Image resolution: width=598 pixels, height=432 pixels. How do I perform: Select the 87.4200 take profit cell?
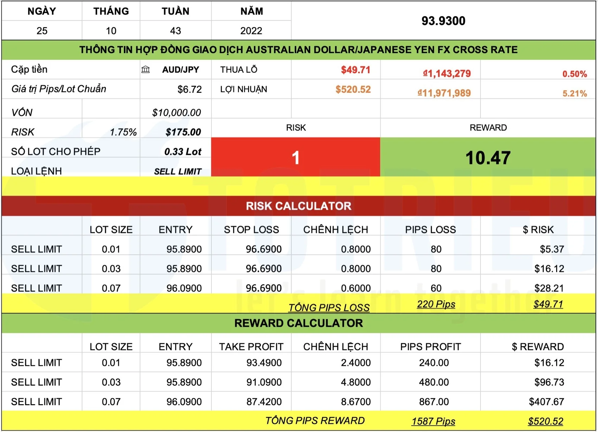[x=264, y=401]
